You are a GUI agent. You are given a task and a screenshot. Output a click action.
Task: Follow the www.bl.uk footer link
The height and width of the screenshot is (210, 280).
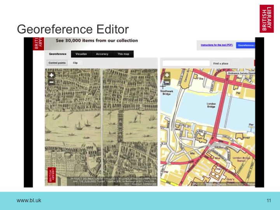coord(29,201)
